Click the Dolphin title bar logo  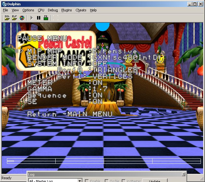coord(4,4)
